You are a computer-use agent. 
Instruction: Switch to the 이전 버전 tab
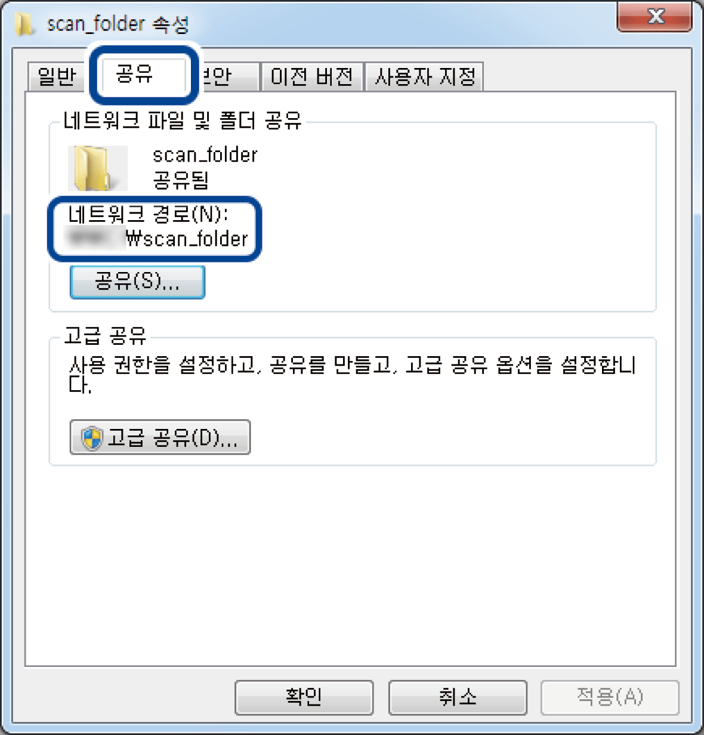point(312,76)
